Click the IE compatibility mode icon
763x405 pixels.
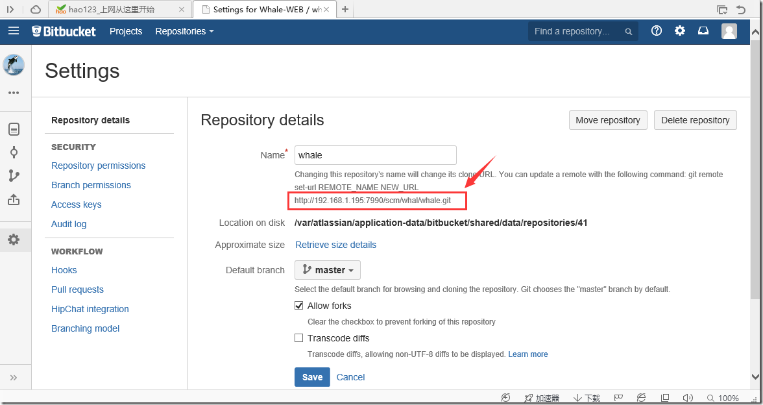pos(642,399)
